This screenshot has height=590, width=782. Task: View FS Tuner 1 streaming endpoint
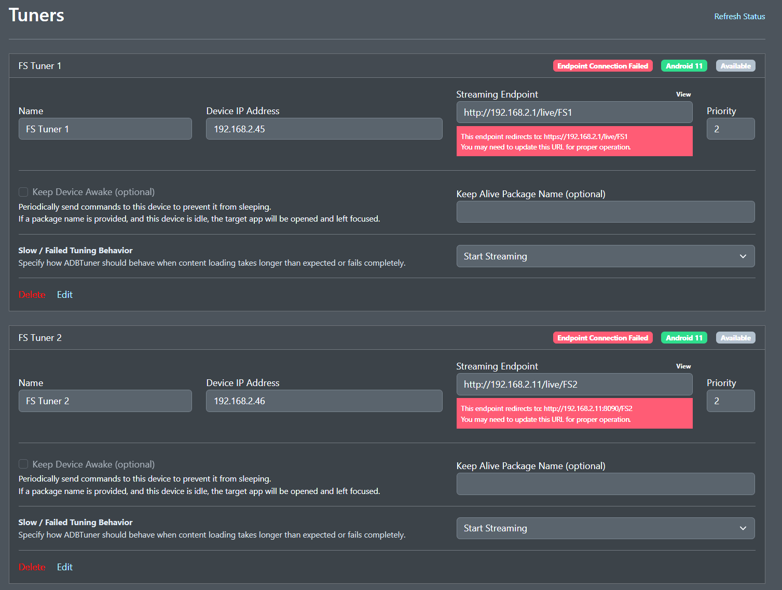click(x=683, y=94)
